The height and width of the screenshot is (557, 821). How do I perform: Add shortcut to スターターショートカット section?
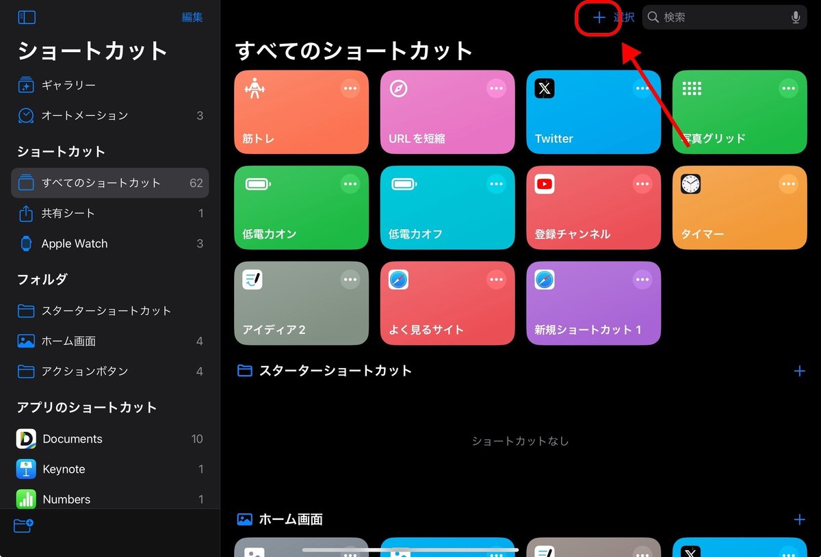tap(799, 371)
